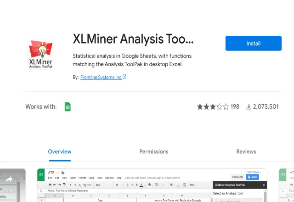Click the print icon in the preview toolbar
The height and width of the screenshot is (202, 294).
tap(50, 185)
